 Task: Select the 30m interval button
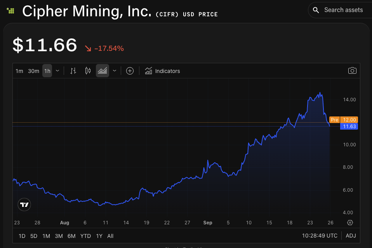[33, 71]
